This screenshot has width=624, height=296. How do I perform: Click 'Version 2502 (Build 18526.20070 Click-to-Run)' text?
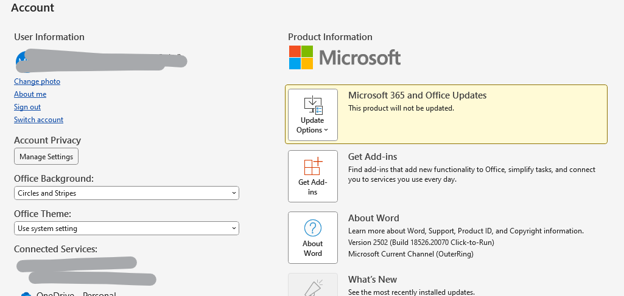[x=421, y=242]
